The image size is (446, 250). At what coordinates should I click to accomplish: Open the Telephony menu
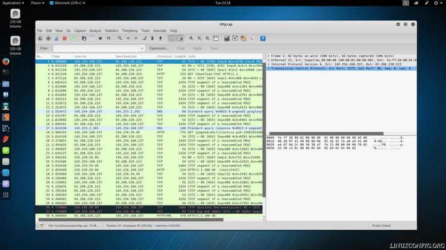click(x=130, y=30)
